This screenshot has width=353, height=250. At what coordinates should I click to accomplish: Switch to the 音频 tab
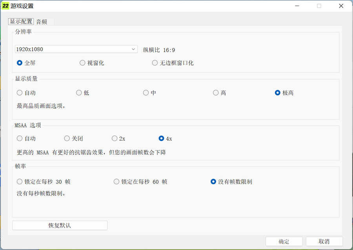(x=42, y=22)
